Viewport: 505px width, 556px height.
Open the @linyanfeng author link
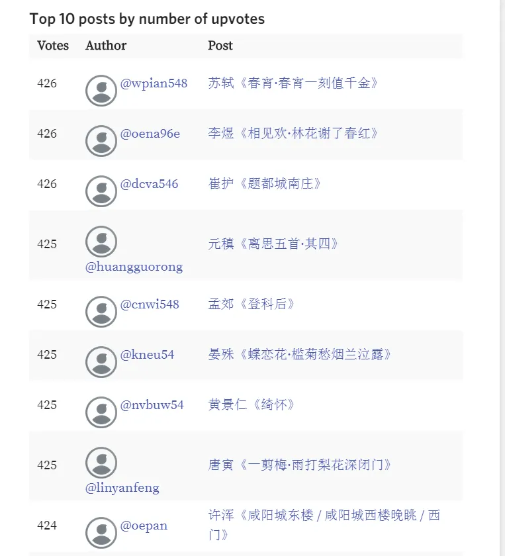tap(122, 488)
